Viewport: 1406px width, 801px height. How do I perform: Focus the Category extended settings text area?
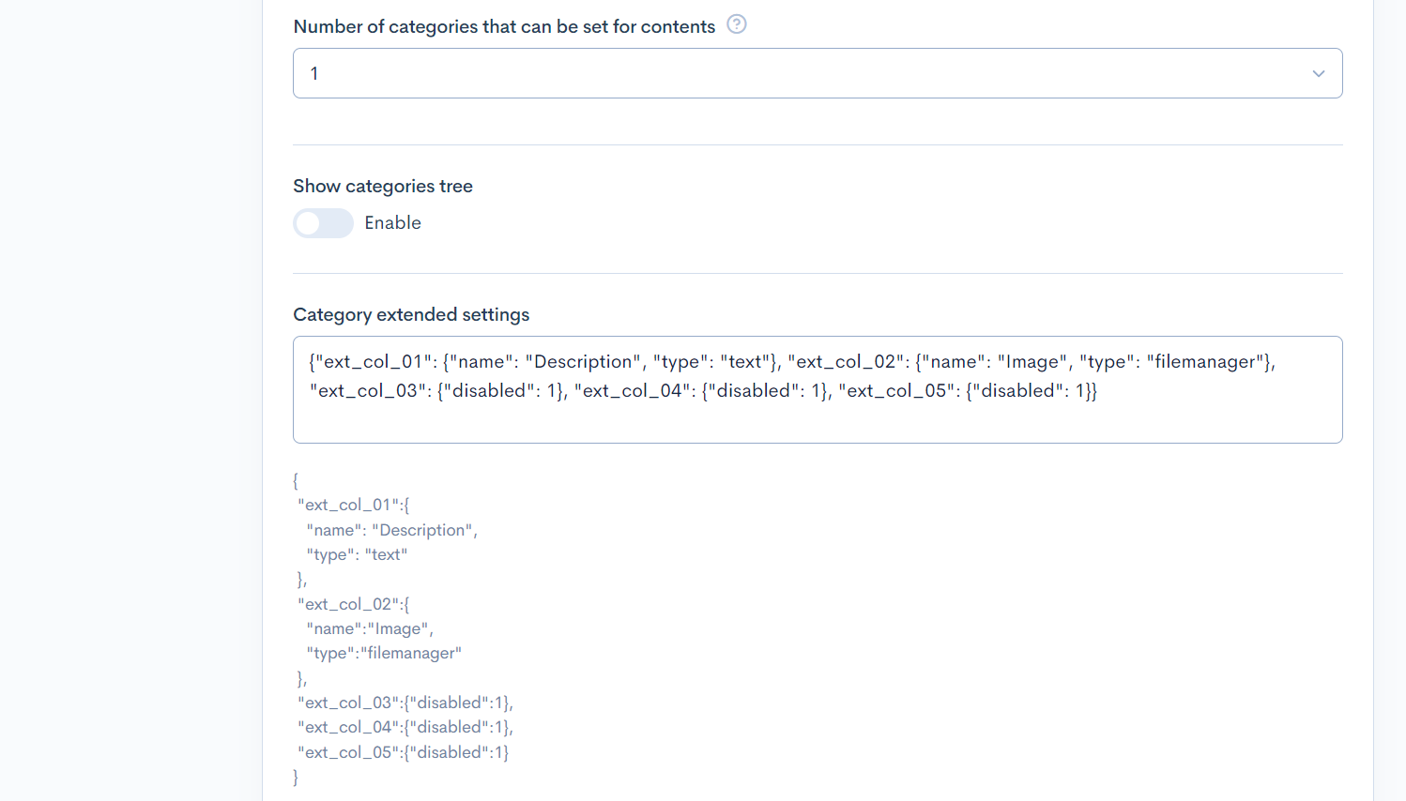(817, 417)
